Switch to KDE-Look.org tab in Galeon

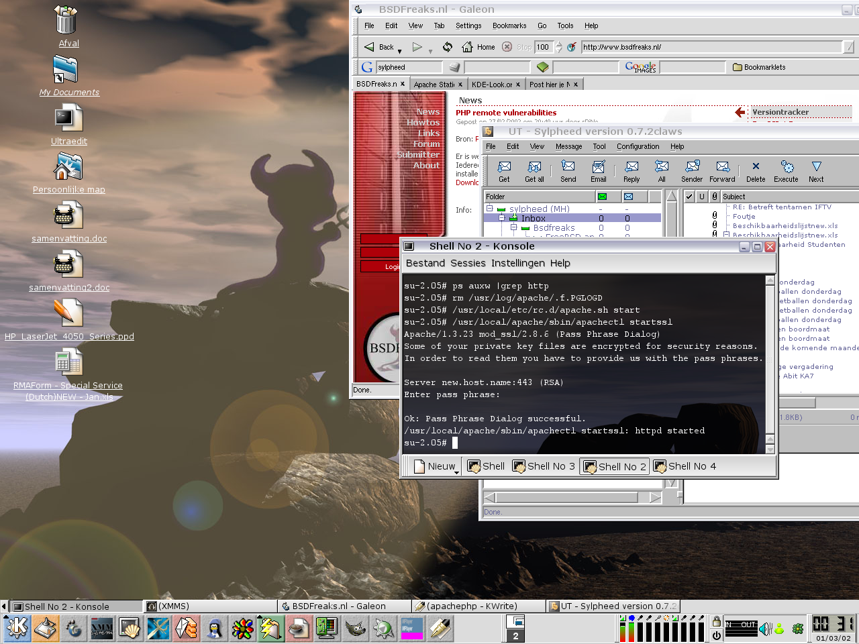click(495, 85)
